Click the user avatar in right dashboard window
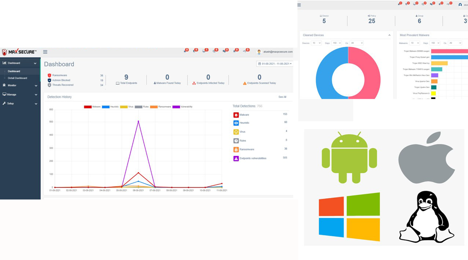468x260 pixels. (x=460, y=5)
